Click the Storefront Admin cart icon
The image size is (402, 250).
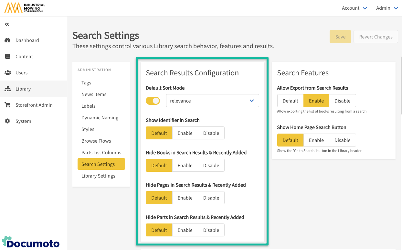(x=7, y=105)
